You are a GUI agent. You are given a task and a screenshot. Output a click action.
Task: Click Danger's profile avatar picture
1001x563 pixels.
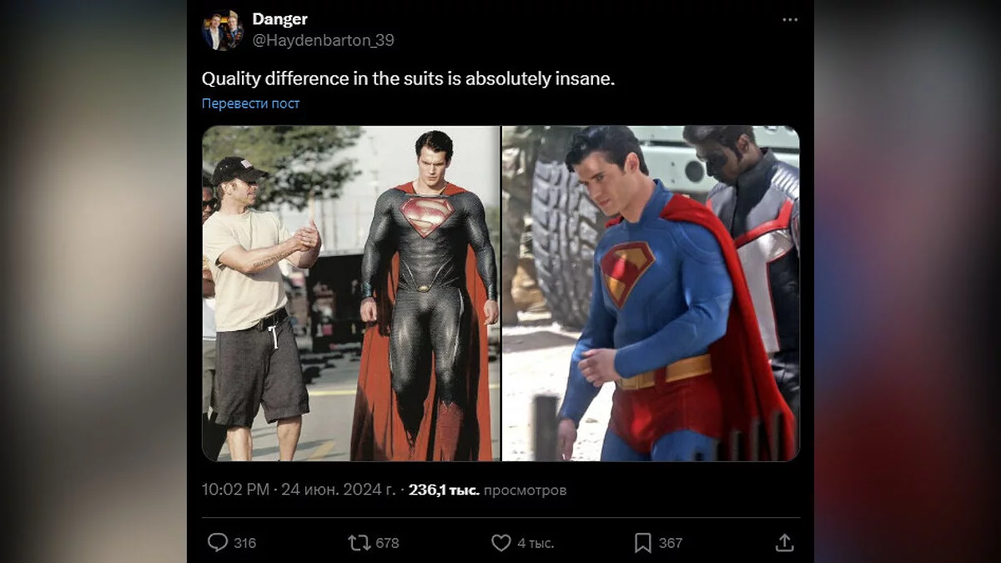[223, 31]
